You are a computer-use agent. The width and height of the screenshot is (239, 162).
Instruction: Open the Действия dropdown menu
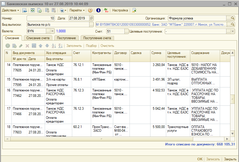[11, 10]
